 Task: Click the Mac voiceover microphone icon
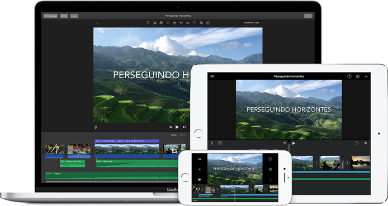(x=96, y=127)
